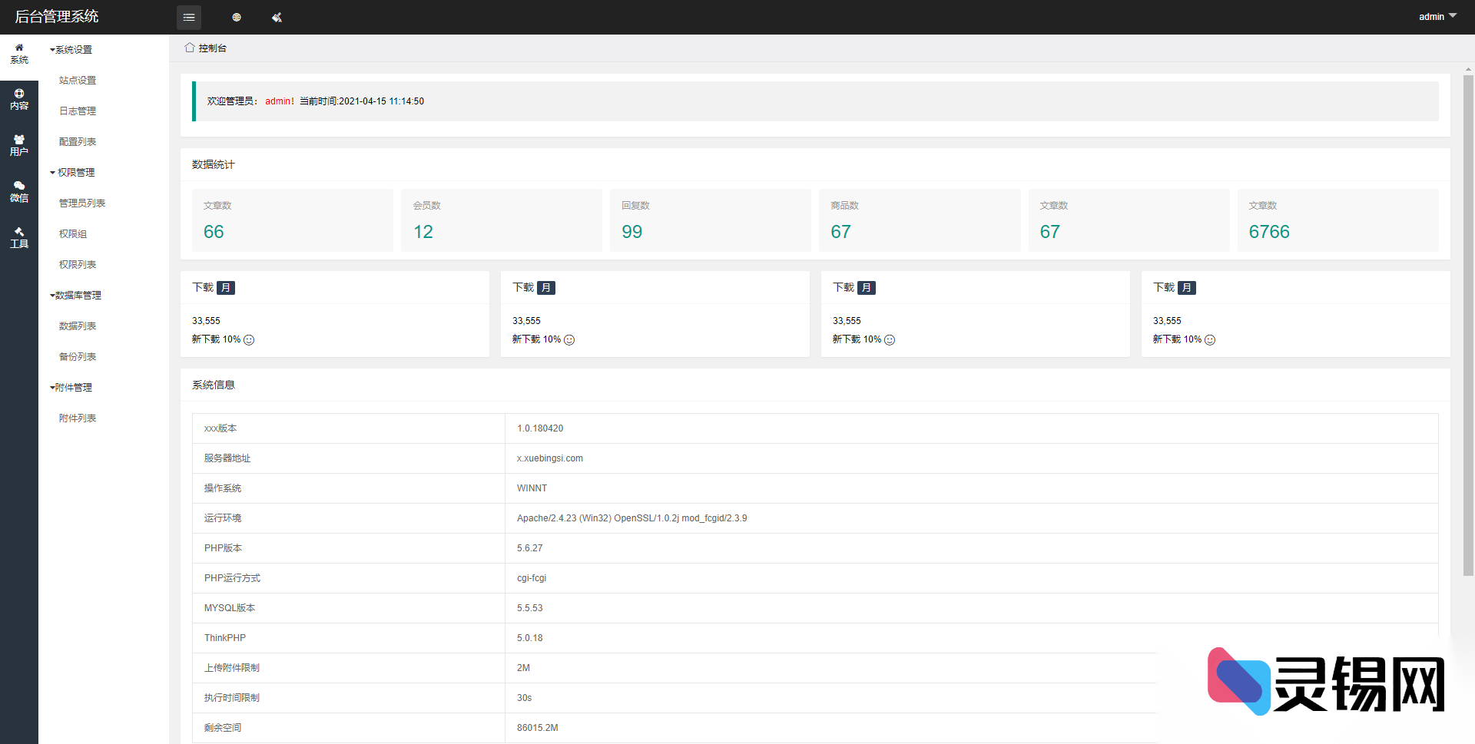Click the hamburger menu icon in top bar
Image resolution: width=1475 pixels, height=744 pixels.
tap(189, 17)
